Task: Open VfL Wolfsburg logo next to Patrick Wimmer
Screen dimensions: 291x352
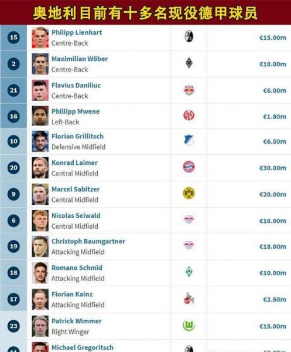Action: pyautogui.click(x=189, y=325)
